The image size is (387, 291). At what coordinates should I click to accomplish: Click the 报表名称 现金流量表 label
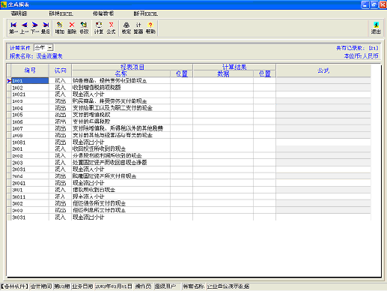36,56
